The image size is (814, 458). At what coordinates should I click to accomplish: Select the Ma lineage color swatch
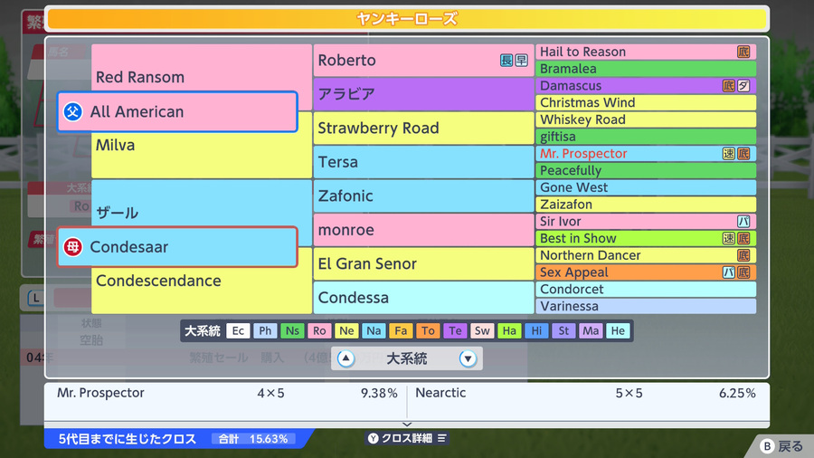pyautogui.click(x=591, y=330)
